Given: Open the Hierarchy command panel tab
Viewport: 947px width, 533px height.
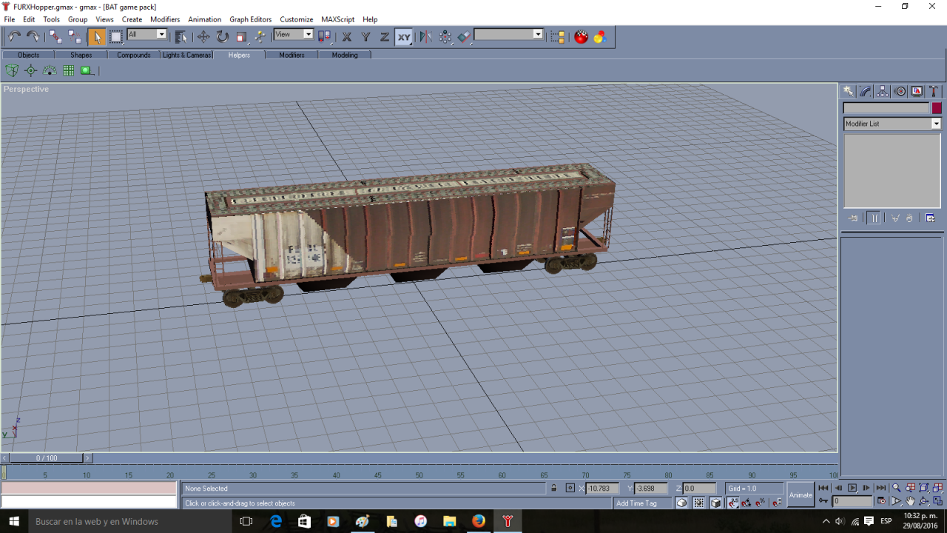Looking at the screenshot, I should click(x=883, y=91).
